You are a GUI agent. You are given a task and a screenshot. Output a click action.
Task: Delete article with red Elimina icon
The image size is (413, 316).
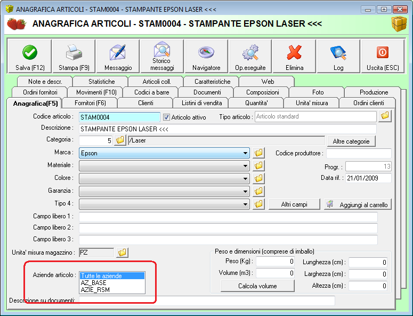tap(295, 56)
